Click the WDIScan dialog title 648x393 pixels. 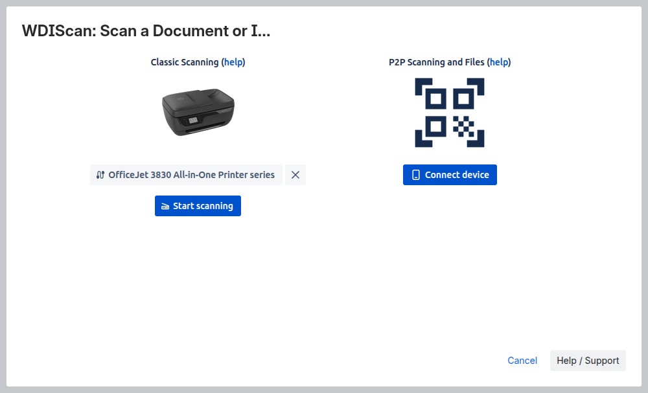(x=146, y=31)
